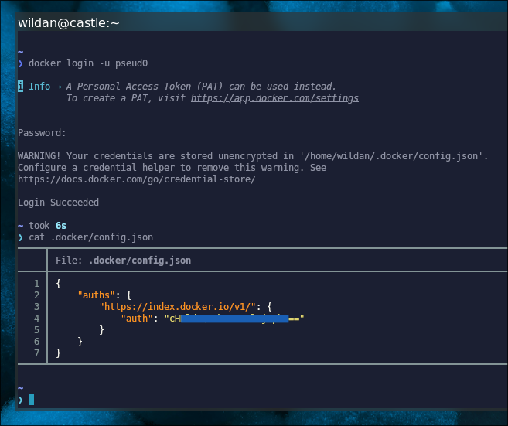This screenshot has width=508, height=426.
Task: Click the Password: prompt line
Action: 42,133
